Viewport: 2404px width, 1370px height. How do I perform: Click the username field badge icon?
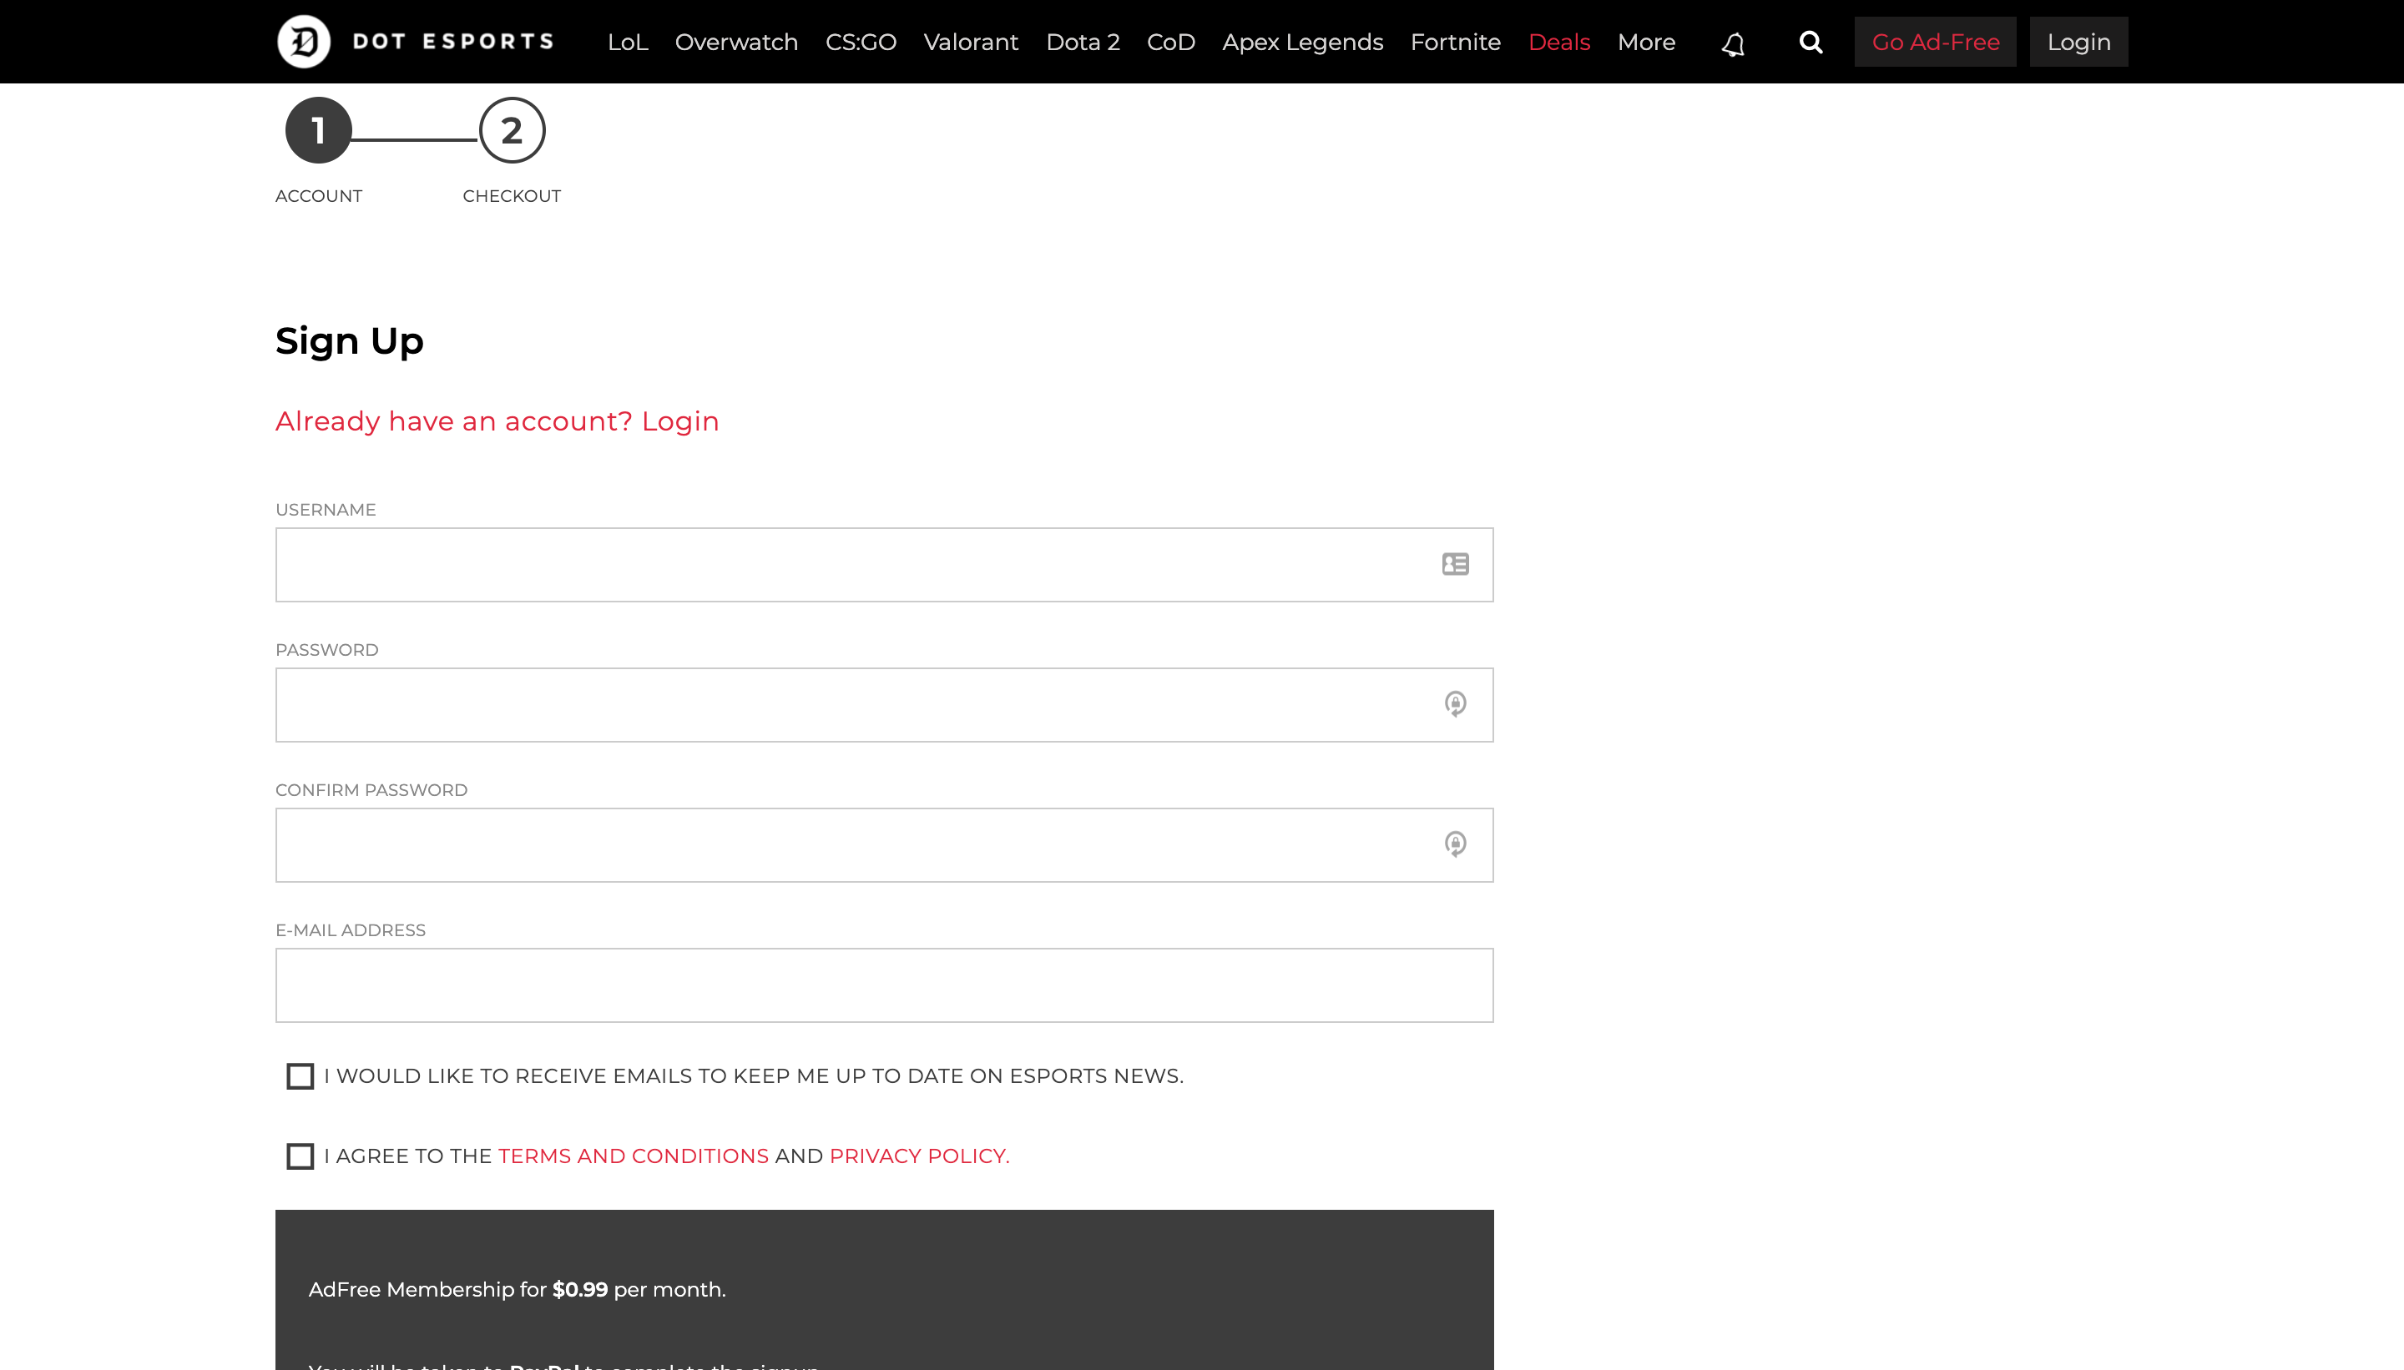tap(1457, 565)
